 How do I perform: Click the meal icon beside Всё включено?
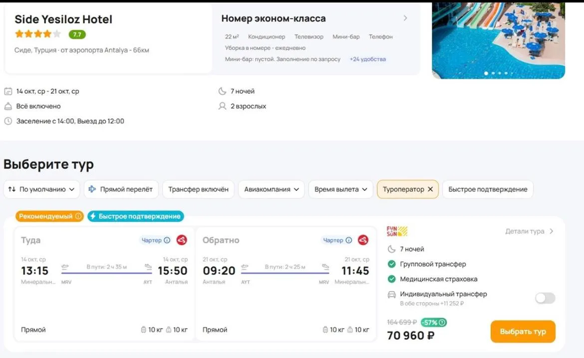8,106
